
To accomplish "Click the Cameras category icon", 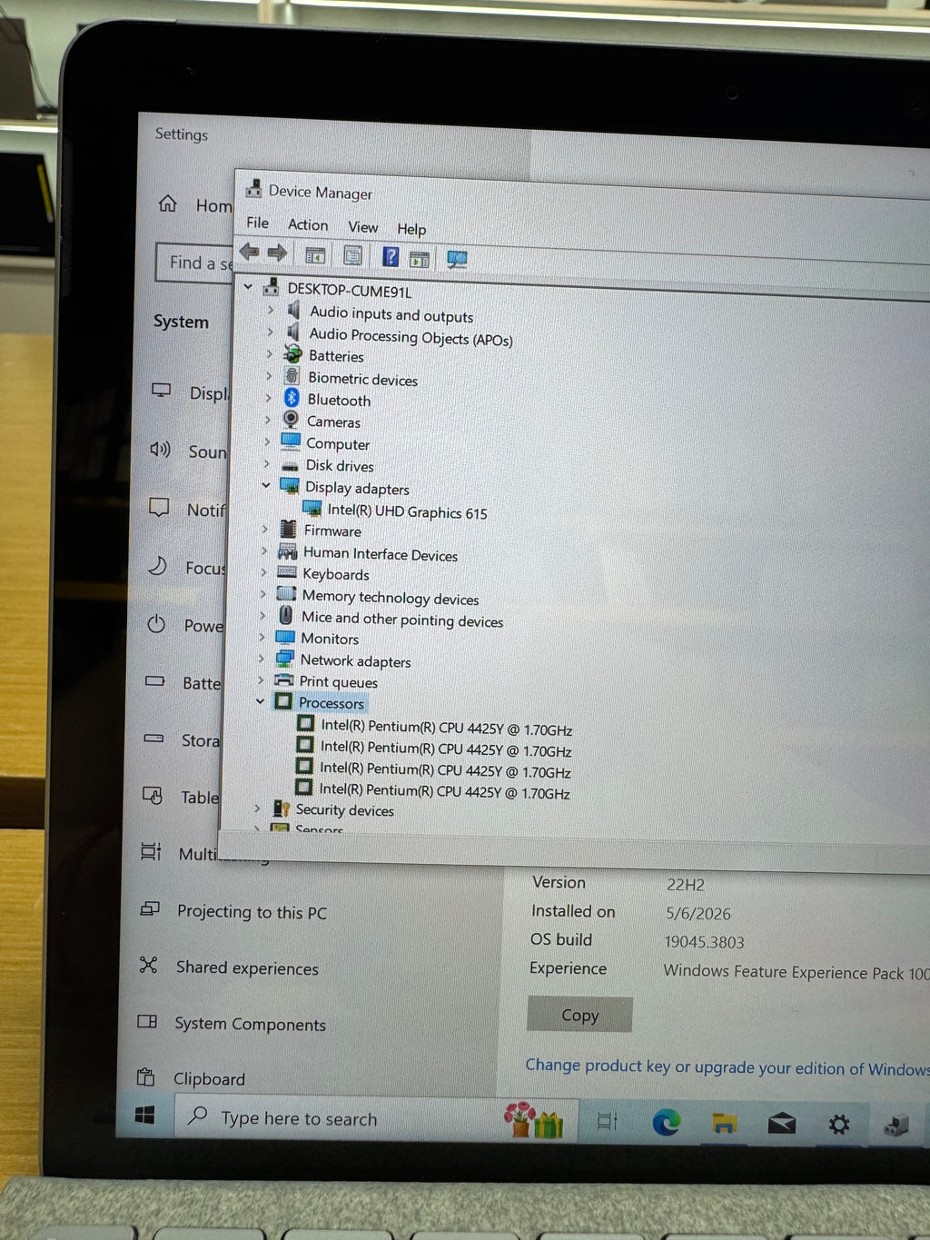I will tap(291, 420).
